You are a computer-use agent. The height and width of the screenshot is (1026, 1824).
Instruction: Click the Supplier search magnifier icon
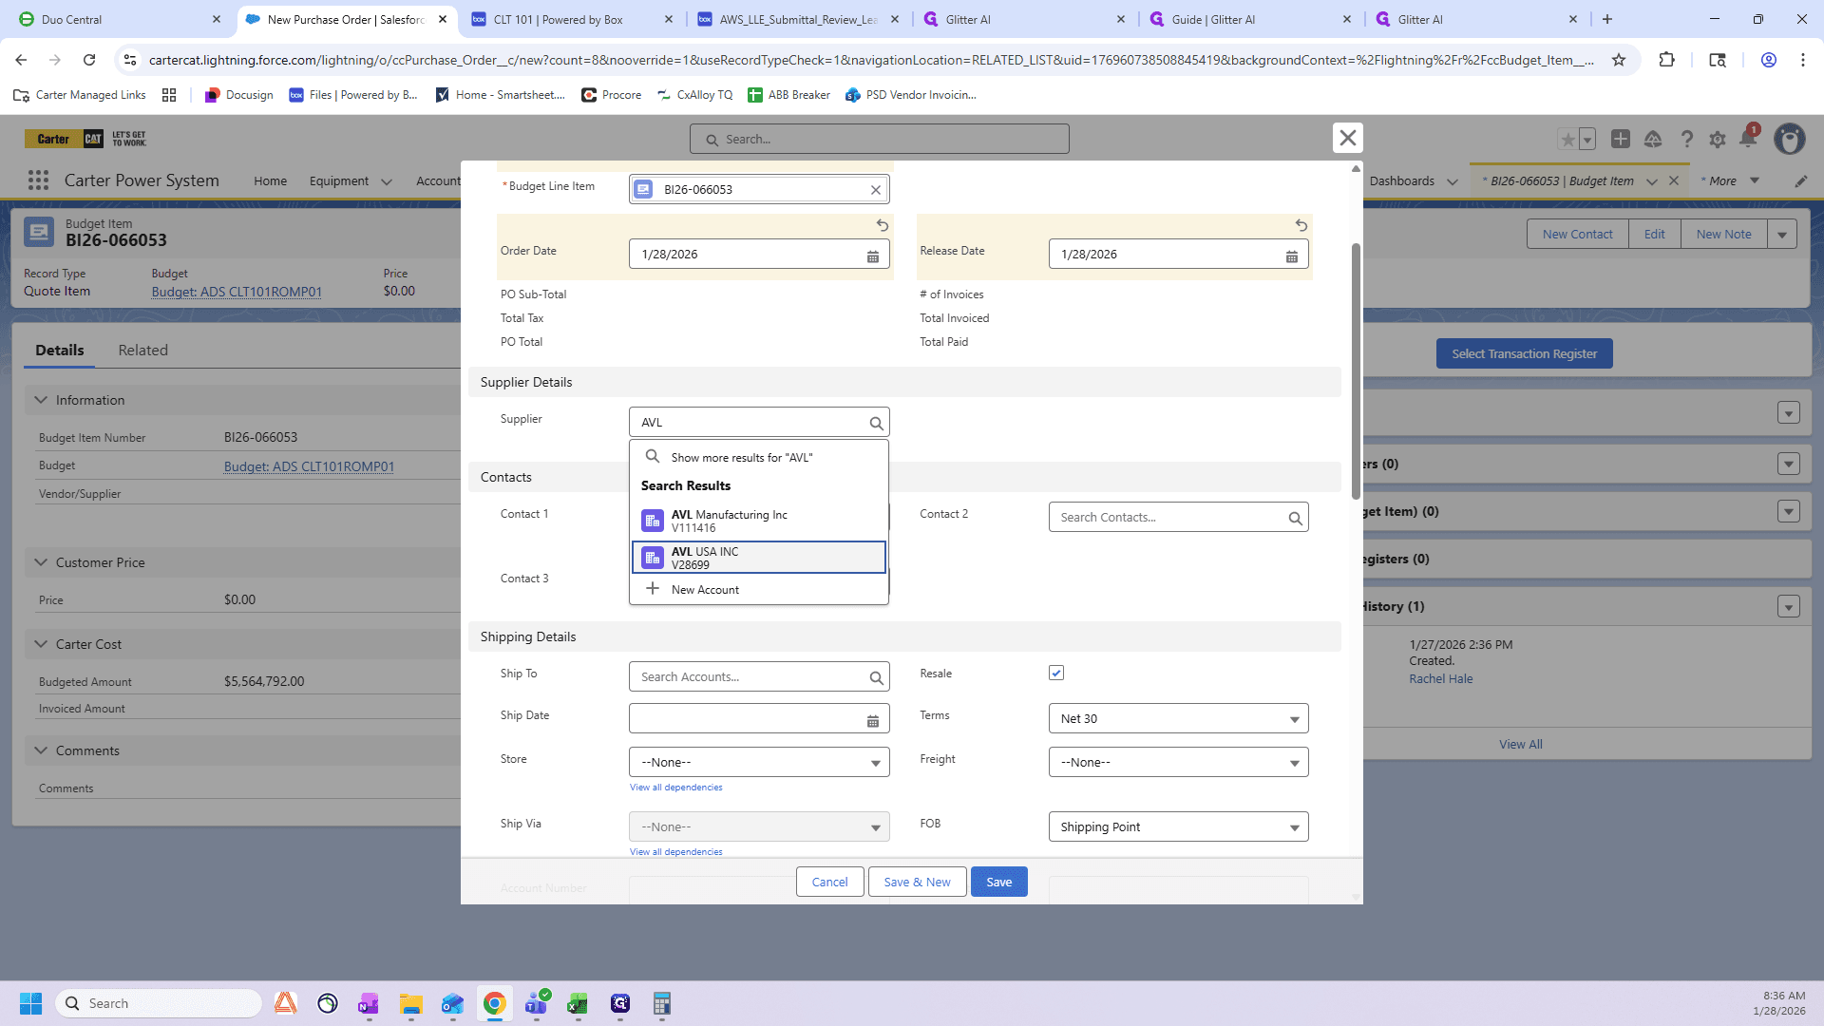pyautogui.click(x=876, y=423)
